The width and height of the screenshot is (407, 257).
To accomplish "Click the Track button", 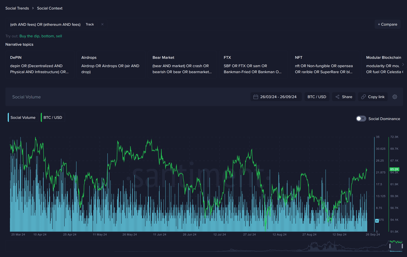I will point(90,24).
